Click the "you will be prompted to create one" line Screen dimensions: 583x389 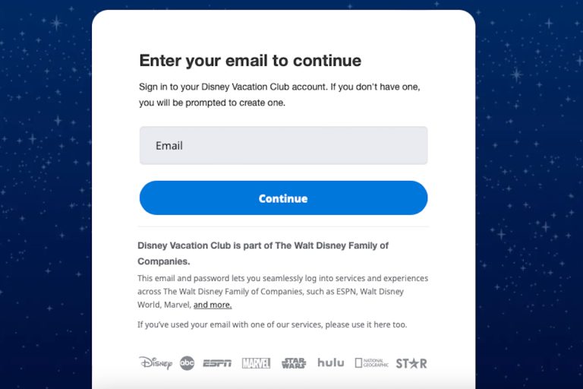coord(212,103)
